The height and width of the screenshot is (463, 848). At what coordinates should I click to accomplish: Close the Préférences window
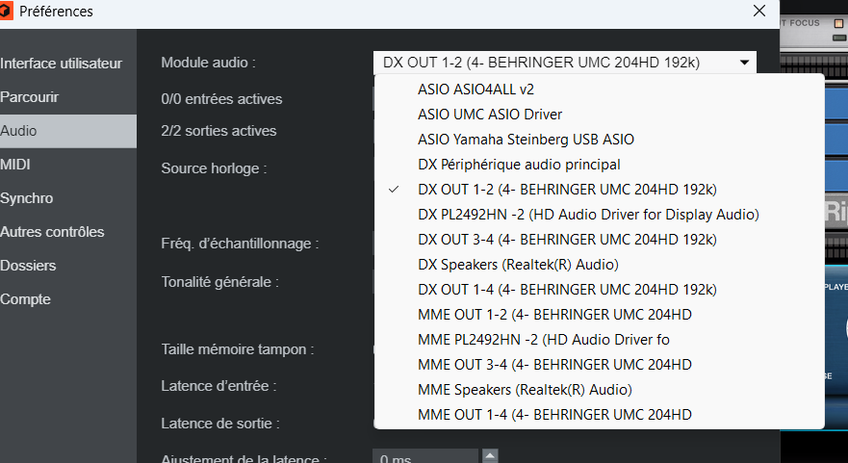(x=759, y=11)
